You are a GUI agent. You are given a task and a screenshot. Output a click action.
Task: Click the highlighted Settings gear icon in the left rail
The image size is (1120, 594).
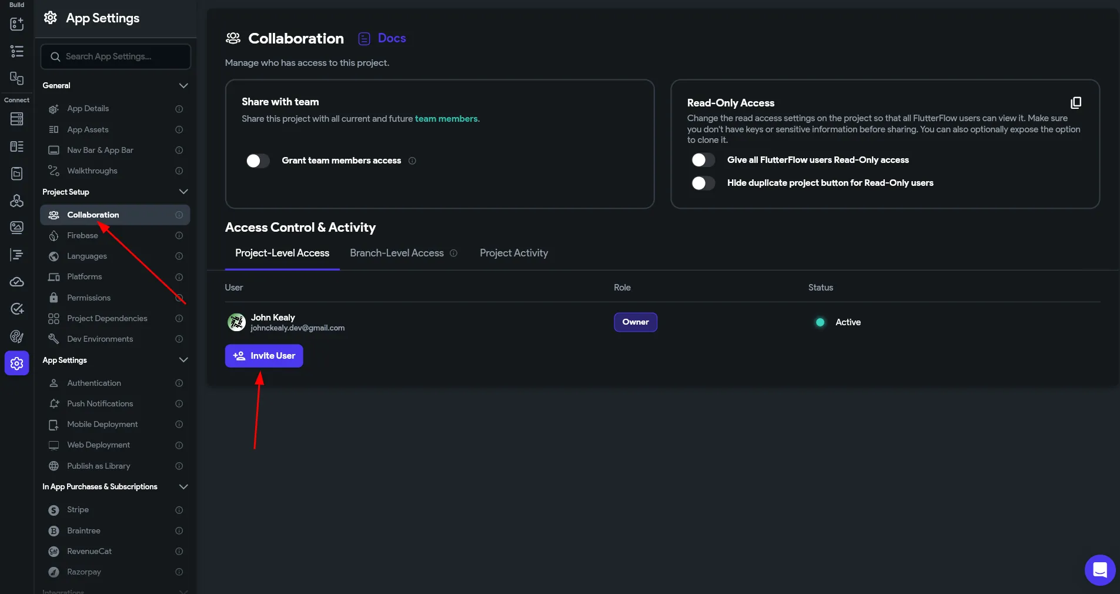[x=17, y=363]
